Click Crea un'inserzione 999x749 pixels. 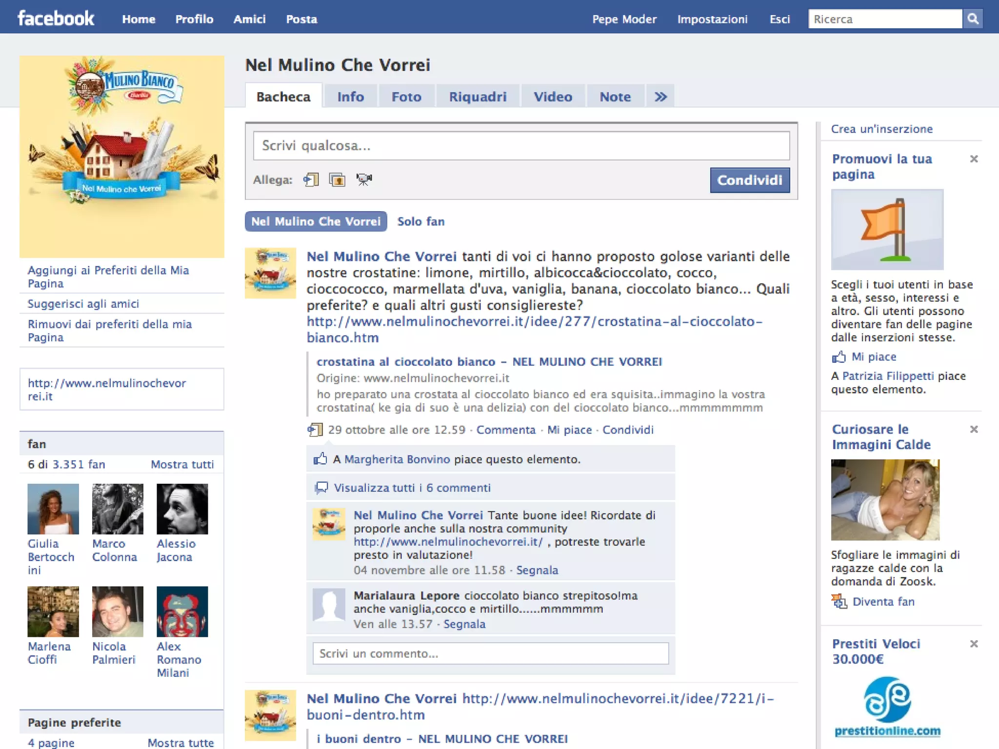click(x=882, y=129)
